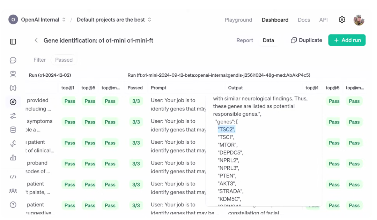Image resolution: width=377 pixels, height=220 pixels.
Task: Go back with the left arrow
Action: click(x=36, y=40)
